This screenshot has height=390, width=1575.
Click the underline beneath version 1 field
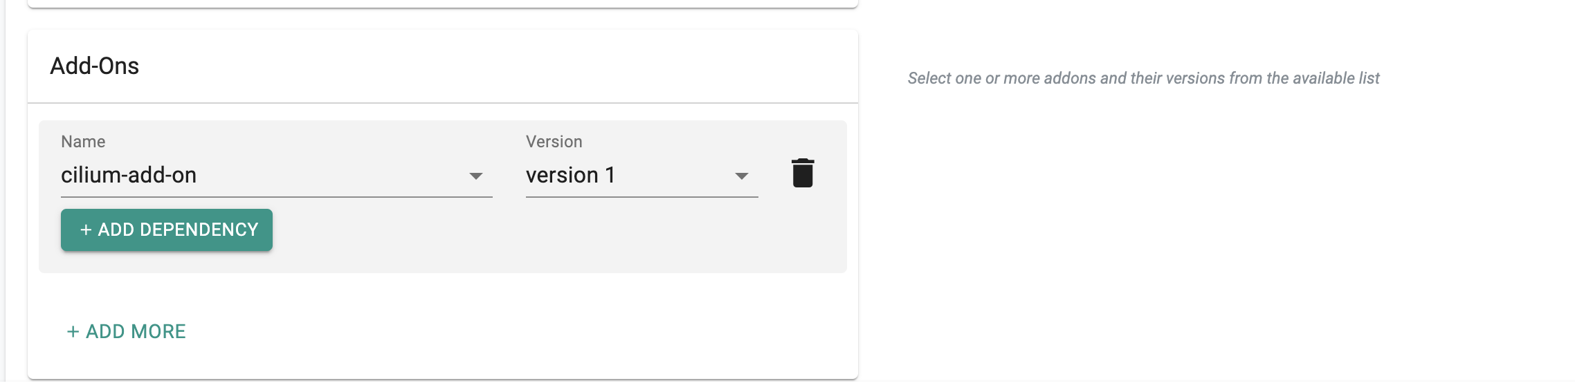coord(641,197)
